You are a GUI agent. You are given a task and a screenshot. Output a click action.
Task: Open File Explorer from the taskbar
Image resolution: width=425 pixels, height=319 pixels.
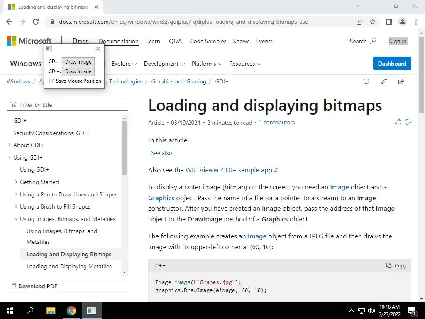point(51,311)
